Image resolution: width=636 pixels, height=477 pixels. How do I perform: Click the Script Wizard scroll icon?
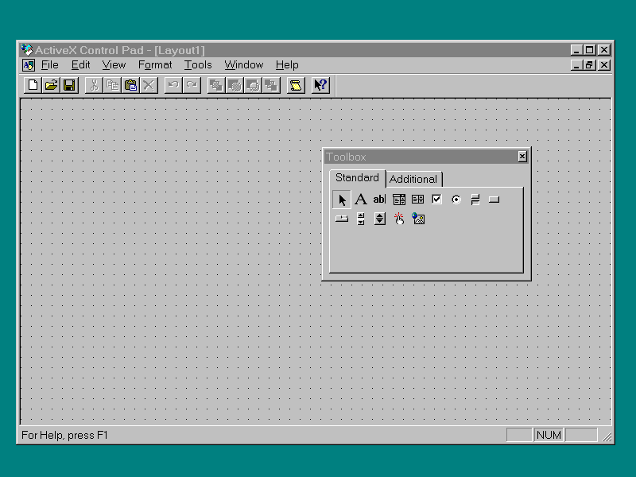[x=296, y=85]
